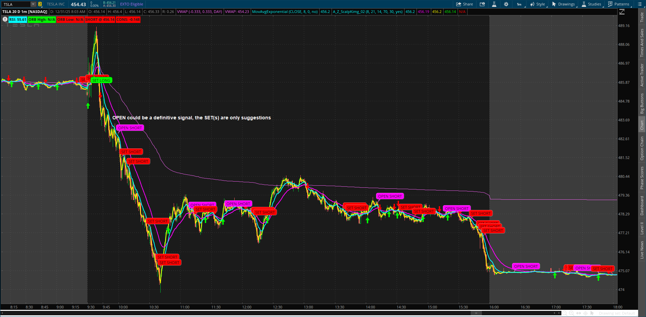
Task: Toggle the price axis scale icon
Action: click(622, 12)
